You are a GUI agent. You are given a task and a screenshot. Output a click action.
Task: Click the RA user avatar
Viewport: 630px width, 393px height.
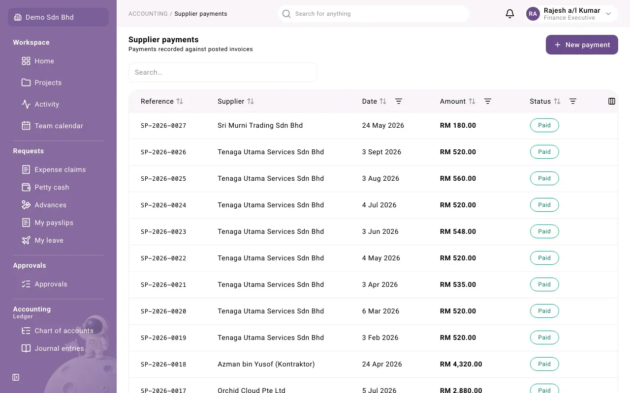(533, 14)
